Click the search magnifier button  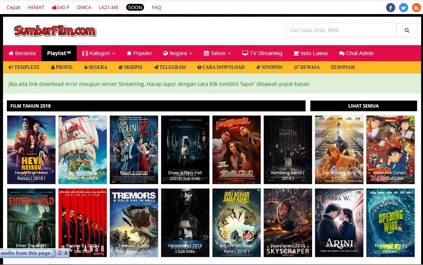point(407,30)
